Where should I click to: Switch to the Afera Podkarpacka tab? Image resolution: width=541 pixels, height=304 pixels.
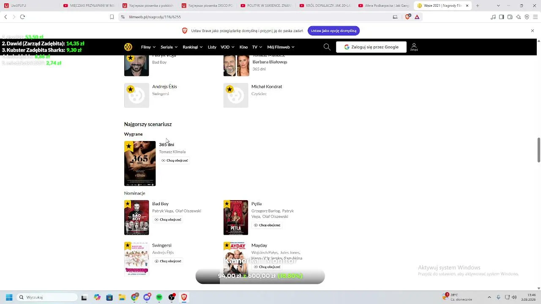point(384,5)
